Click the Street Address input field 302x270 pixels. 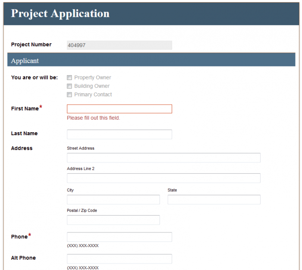click(164, 158)
